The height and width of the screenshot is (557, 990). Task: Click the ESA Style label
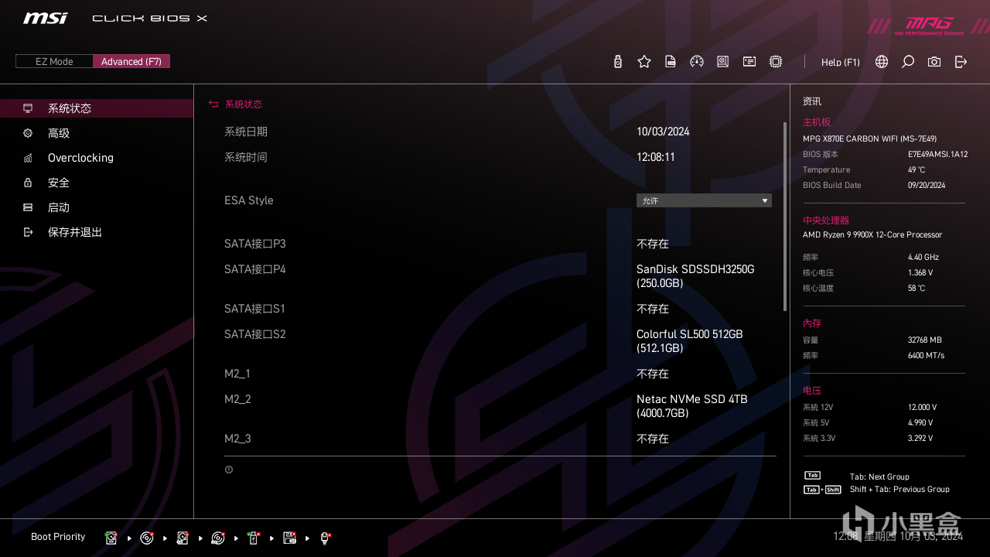(249, 200)
